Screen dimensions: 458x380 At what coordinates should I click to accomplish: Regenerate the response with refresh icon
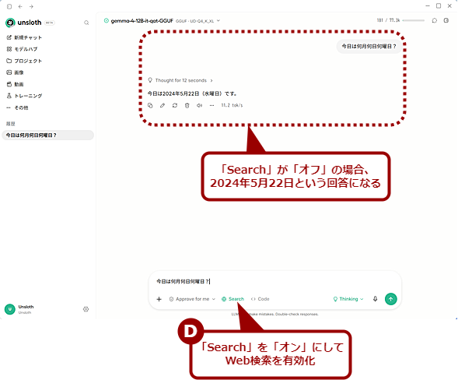(175, 105)
